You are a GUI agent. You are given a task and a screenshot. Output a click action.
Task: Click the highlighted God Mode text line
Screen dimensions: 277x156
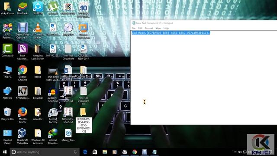coord(171,33)
